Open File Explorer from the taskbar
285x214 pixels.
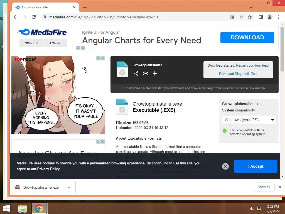[23, 208]
